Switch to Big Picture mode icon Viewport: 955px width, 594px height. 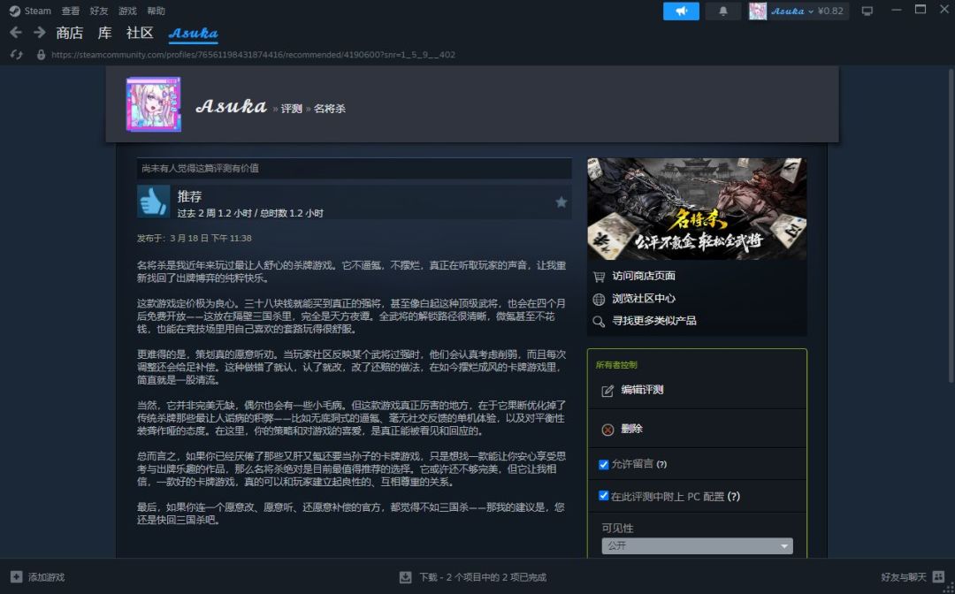click(x=867, y=11)
